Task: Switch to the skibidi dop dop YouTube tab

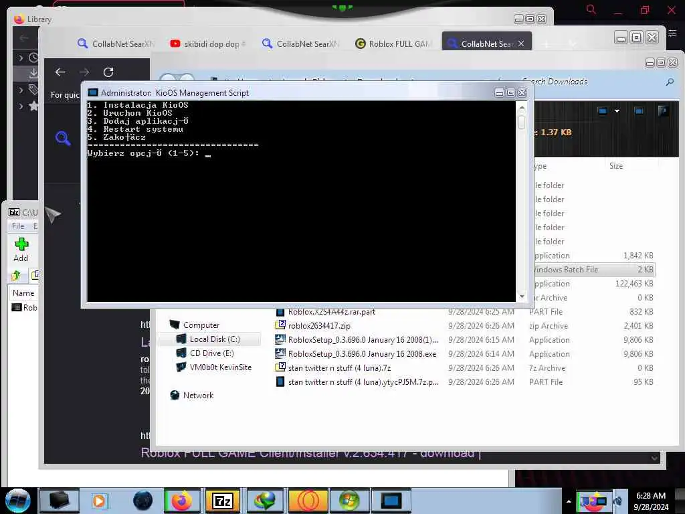Action: 207,44
